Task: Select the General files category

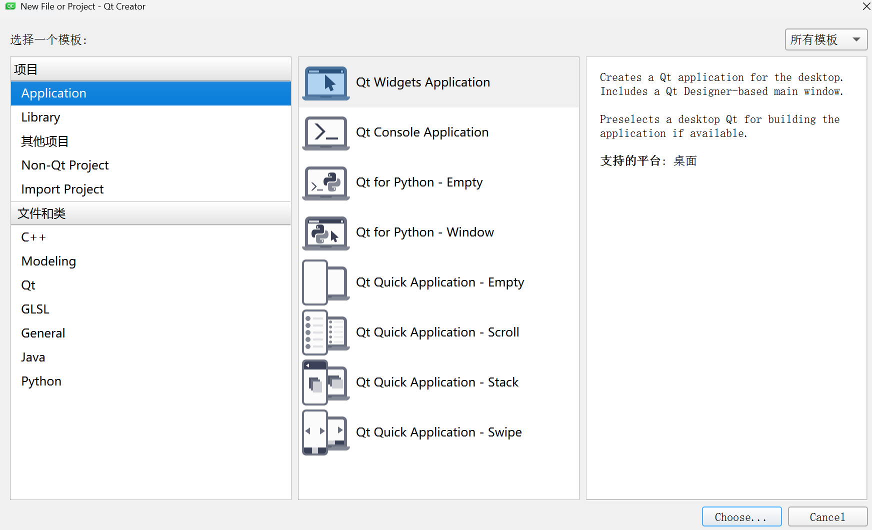Action: pyautogui.click(x=151, y=333)
